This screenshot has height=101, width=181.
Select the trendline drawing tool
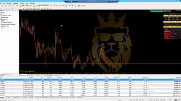(10, 8)
